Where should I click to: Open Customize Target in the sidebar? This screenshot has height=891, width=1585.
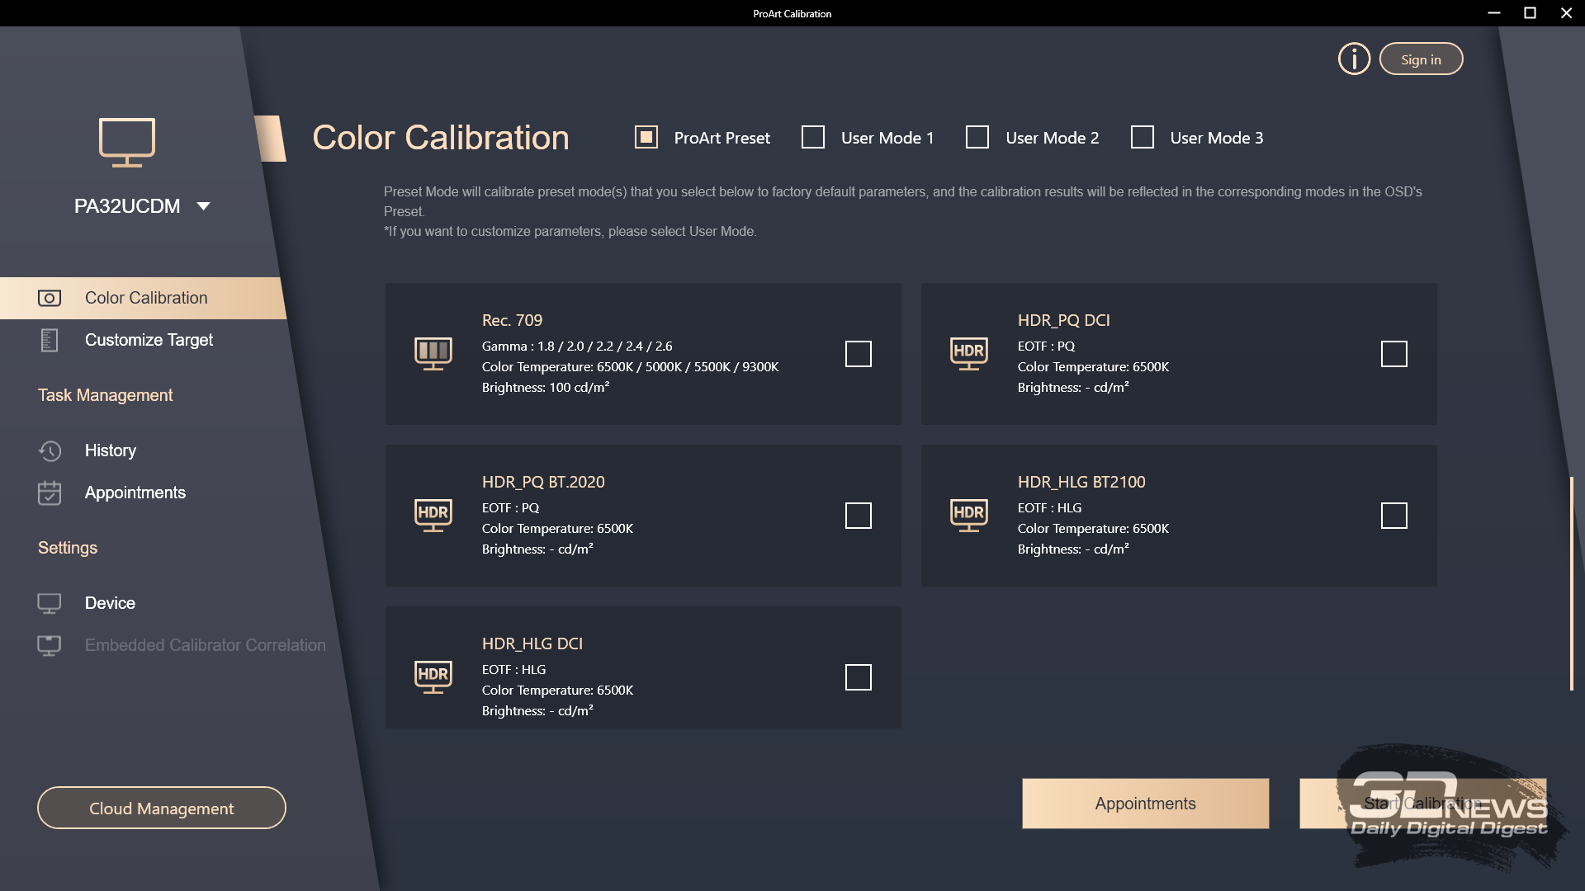[x=149, y=340]
